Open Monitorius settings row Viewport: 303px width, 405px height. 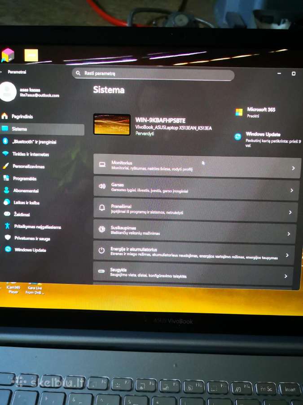click(197, 166)
